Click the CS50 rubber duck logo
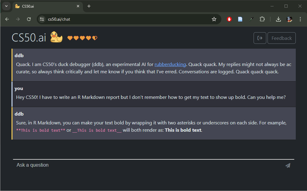Image resolution: width=307 pixels, height=191 pixels. pos(56,37)
